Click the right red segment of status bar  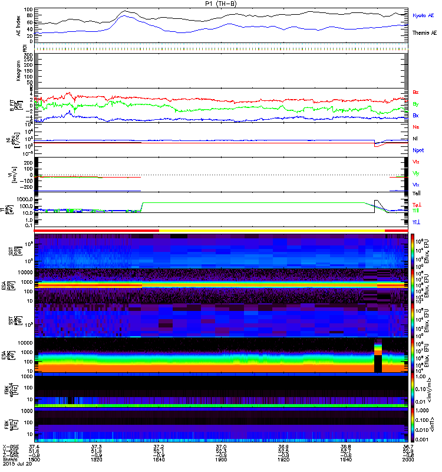click(396, 231)
